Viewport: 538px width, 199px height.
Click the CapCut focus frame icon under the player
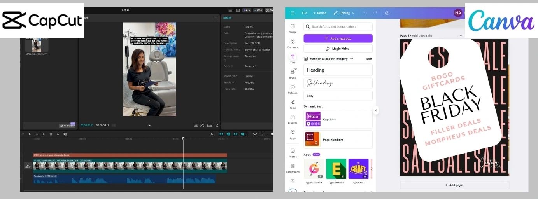(x=202, y=125)
